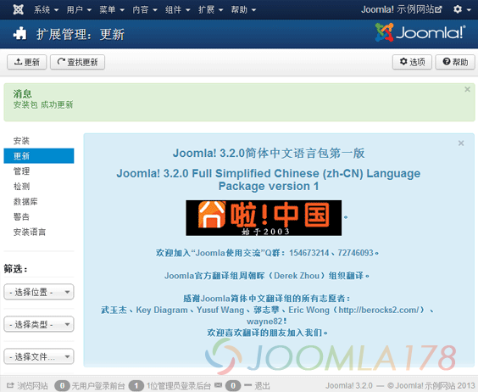This screenshot has height=392, width=478.
Task: Click the Joomla! 3.2.0简体中文语言包第一版 heading
Action: pyautogui.click(x=269, y=153)
